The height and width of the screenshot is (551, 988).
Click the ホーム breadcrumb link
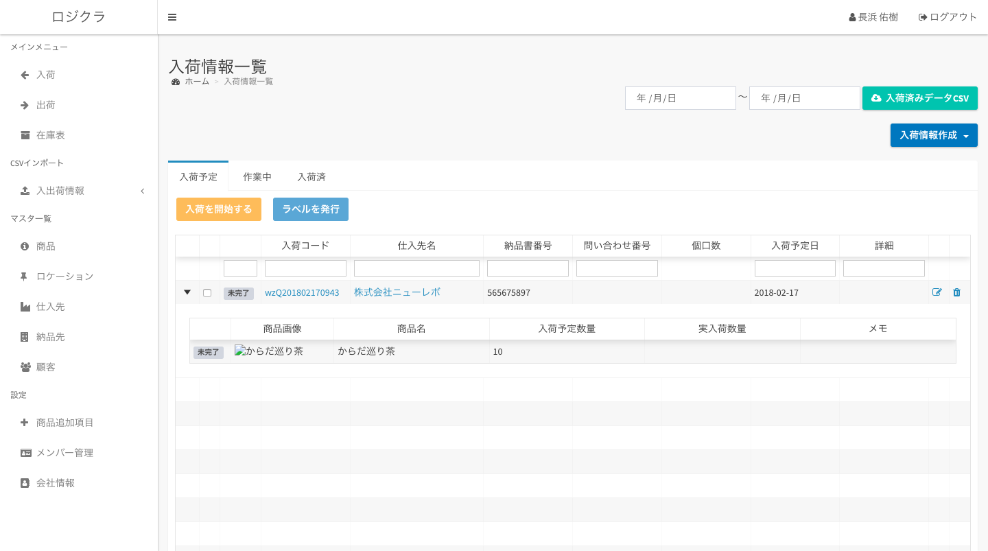196,82
